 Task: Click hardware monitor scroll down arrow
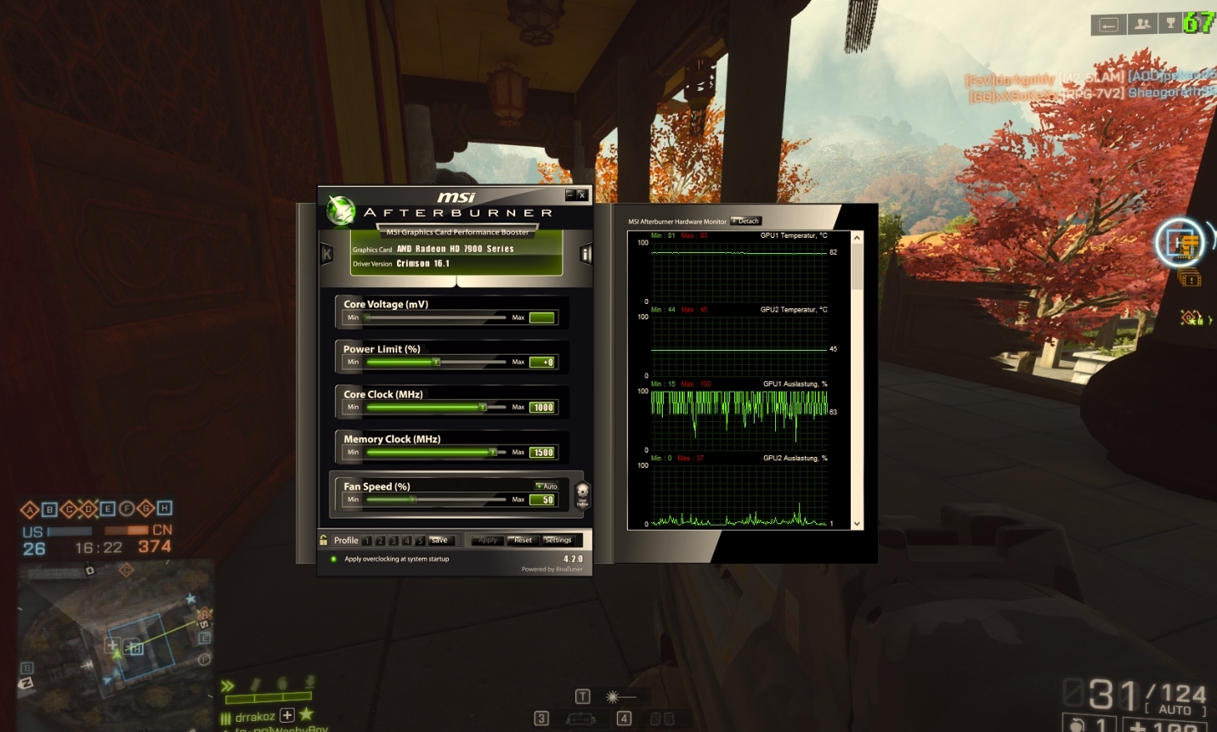pyautogui.click(x=857, y=524)
